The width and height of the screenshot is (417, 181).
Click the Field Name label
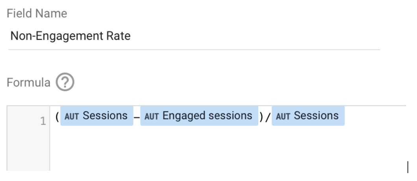37,13
